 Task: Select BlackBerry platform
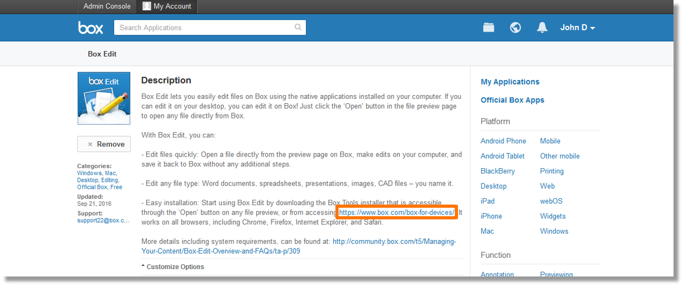[498, 171]
